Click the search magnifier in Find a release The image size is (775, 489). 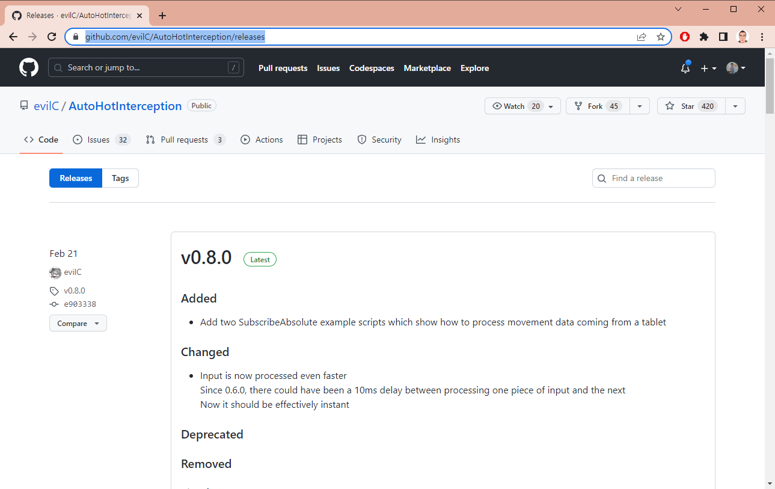tap(602, 178)
